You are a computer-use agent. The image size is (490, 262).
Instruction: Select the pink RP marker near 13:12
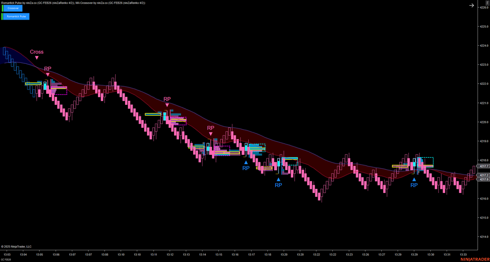coord(167,105)
